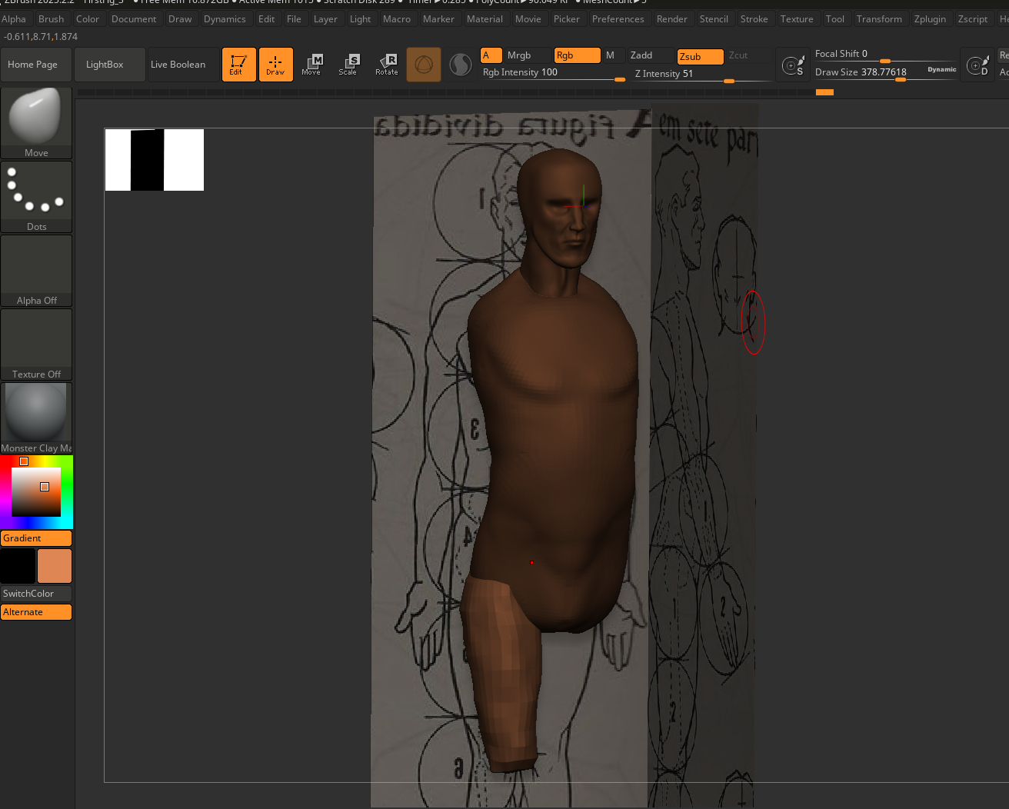
Task: Open the Dynamics menu
Action: click(225, 19)
